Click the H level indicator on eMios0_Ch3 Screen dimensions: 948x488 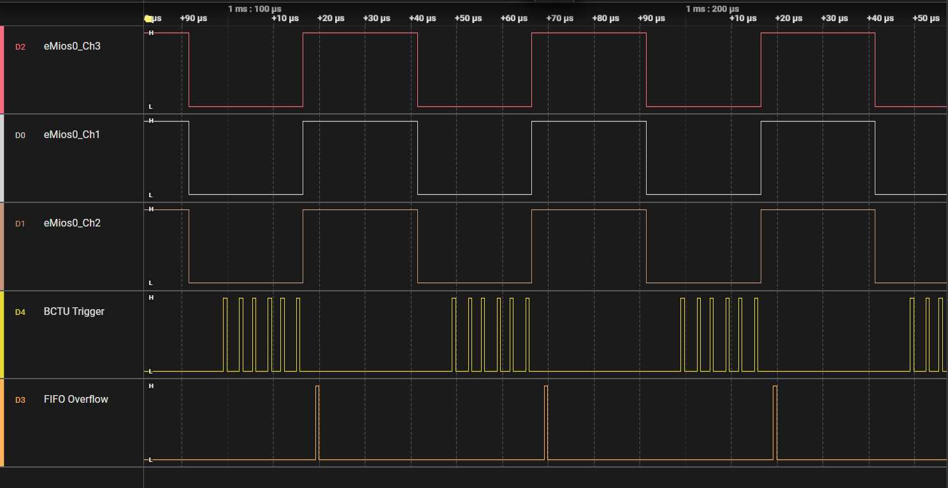pos(151,34)
